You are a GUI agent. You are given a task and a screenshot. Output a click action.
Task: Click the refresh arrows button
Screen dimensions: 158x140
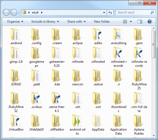(x=110, y=12)
